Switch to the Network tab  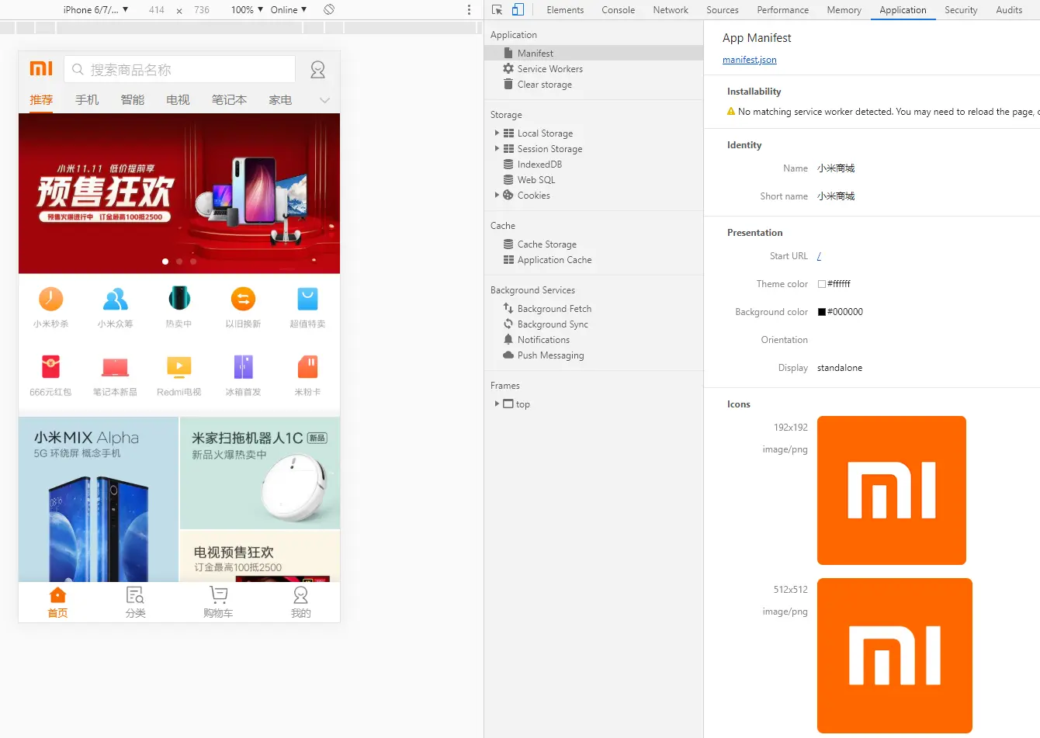click(x=671, y=10)
